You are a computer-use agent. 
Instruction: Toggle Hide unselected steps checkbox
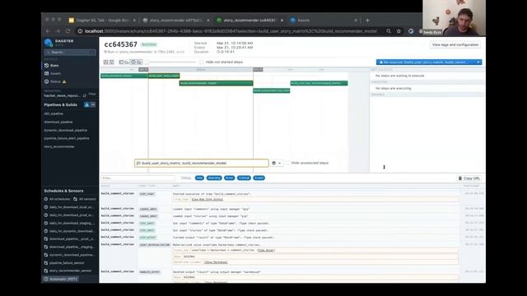(287, 163)
